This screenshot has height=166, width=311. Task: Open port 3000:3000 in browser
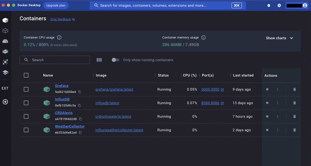click(213, 89)
